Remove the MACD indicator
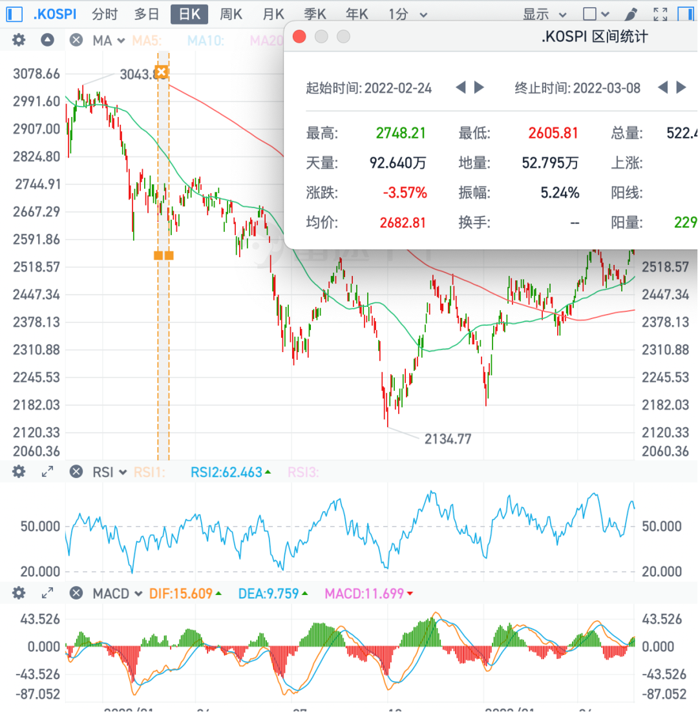 [76, 593]
